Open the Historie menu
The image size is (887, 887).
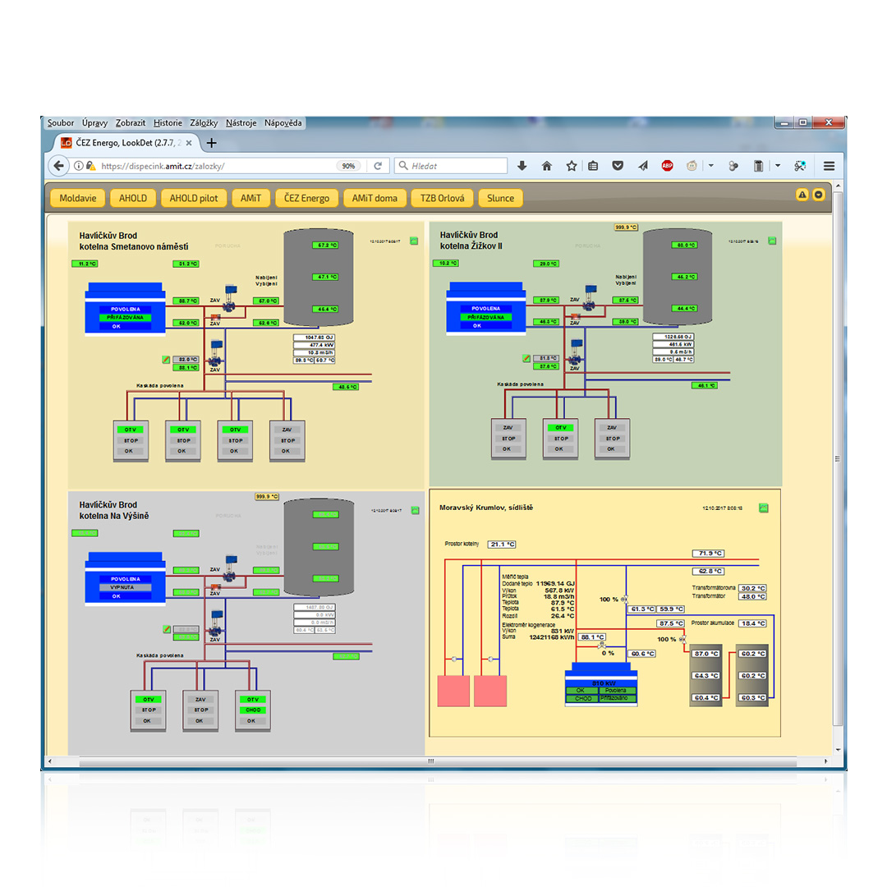tap(168, 123)
